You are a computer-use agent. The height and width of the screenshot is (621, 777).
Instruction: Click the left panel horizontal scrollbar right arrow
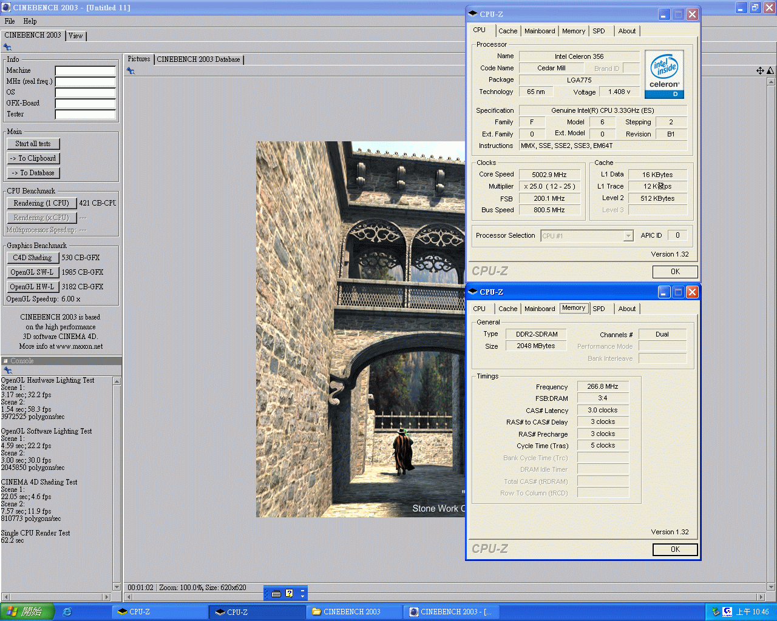[x=108, y=597]
